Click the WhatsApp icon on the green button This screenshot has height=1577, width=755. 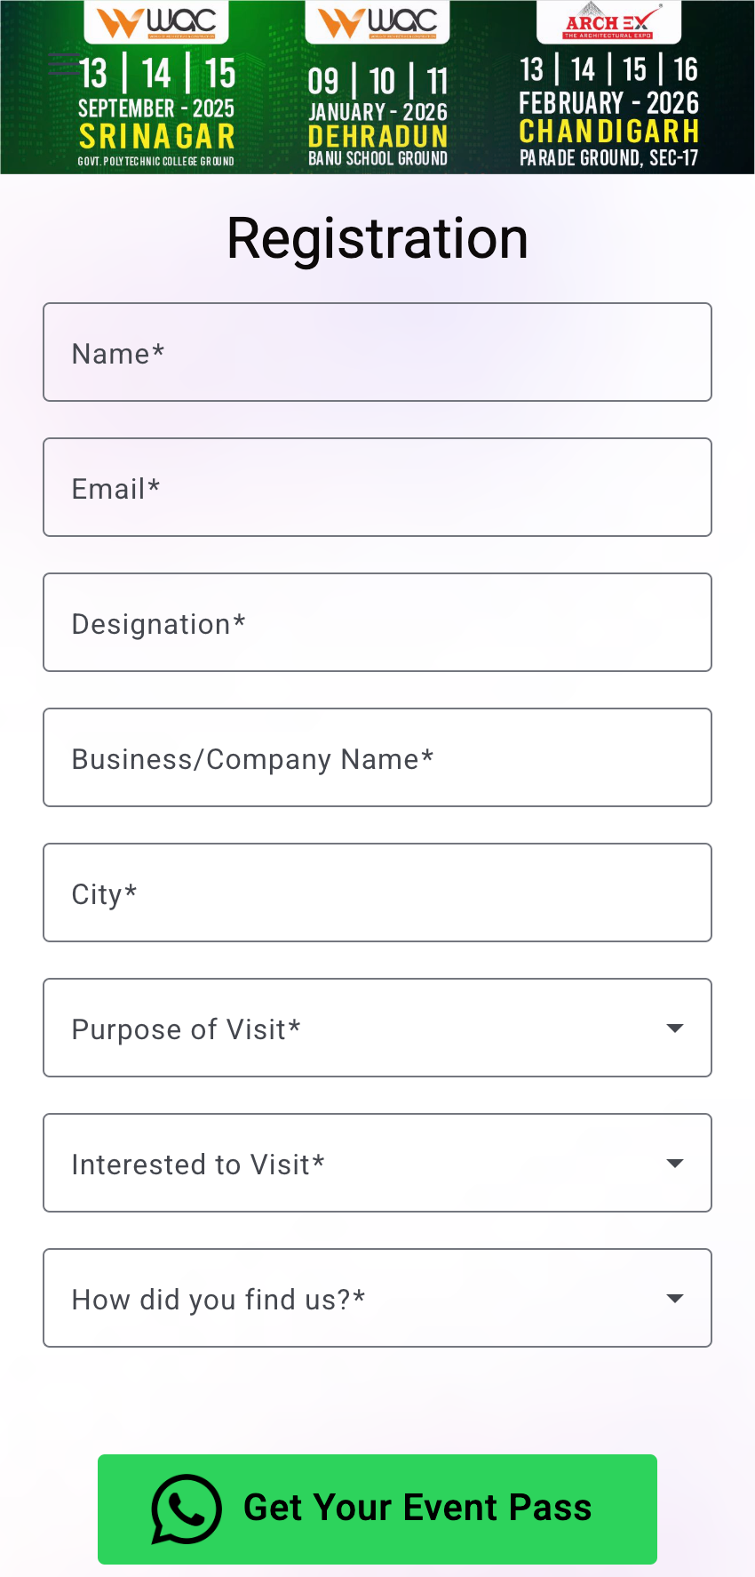[x=187, y=1509]
